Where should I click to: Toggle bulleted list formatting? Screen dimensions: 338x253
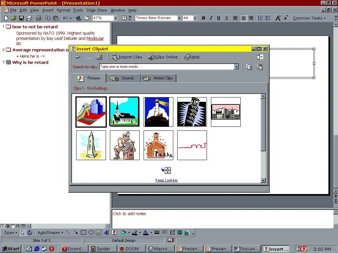268,18
